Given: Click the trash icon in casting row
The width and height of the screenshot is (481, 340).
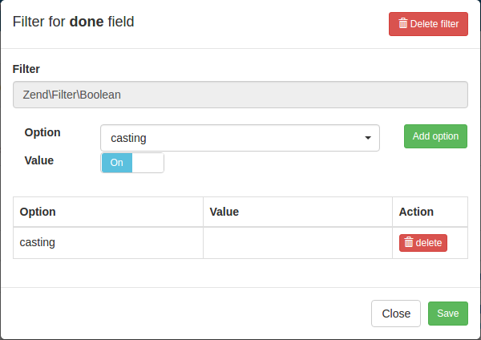Looking at the screenshot, I should coord(409,242).
